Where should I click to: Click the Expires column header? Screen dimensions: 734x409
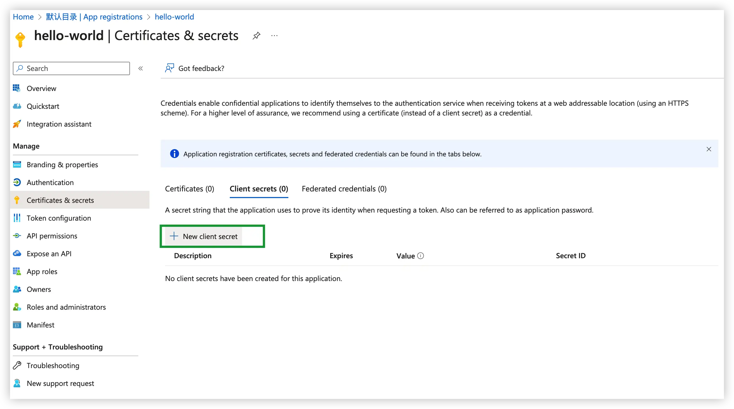coord(341,256)
